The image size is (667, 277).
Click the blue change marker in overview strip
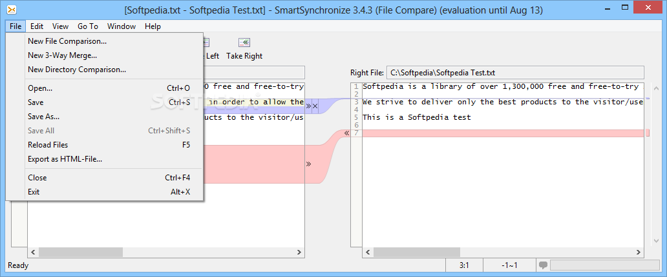point(648,99)
